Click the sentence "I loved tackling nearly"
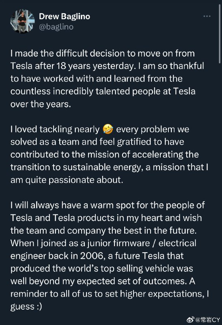Viewport: 222px width, 325px height. 55,130
